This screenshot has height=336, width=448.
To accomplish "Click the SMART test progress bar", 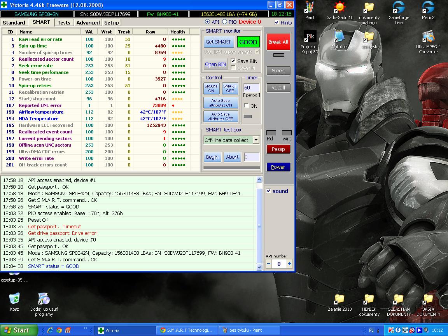I will point(231,168).
